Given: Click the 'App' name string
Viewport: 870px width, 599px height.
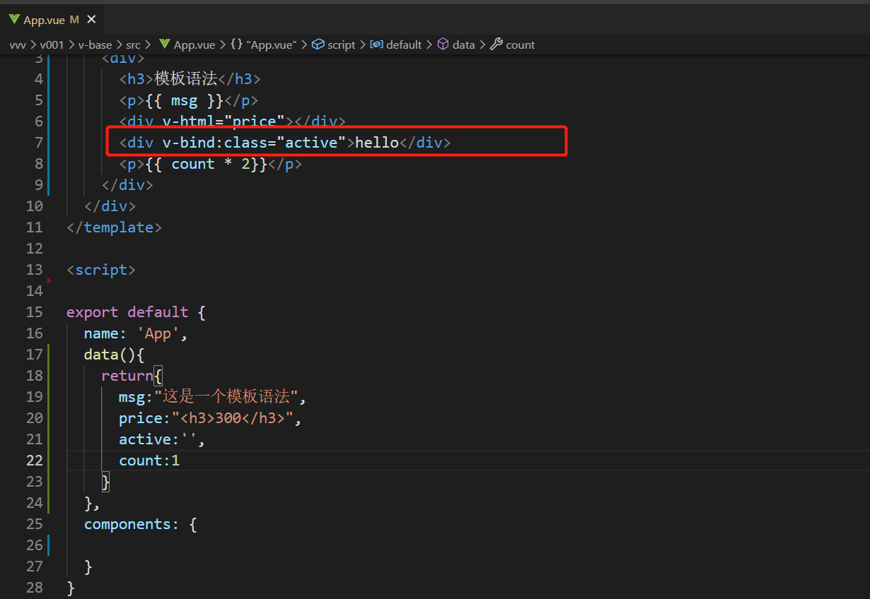Looking at the screenshot, I should (x=158, y=333).
